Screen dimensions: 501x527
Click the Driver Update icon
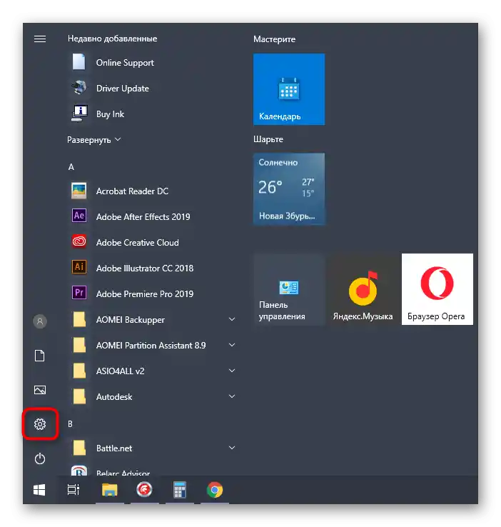point(79,88)
